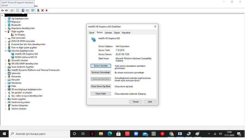Launch Microsoft Edge from the taskbar
Image resolution: width=245 pixels, height=138 pixels.
(x=110, y=134)
